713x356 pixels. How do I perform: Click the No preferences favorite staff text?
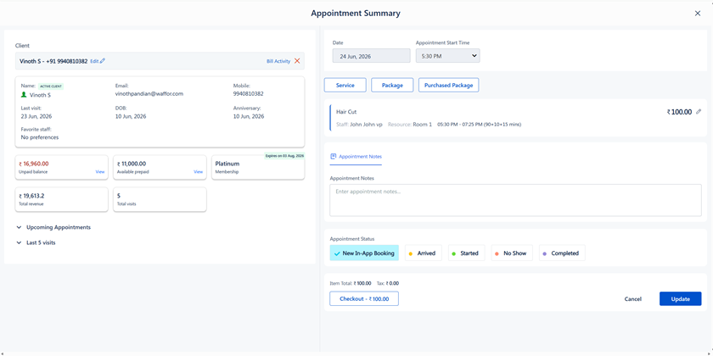(40, 137)
